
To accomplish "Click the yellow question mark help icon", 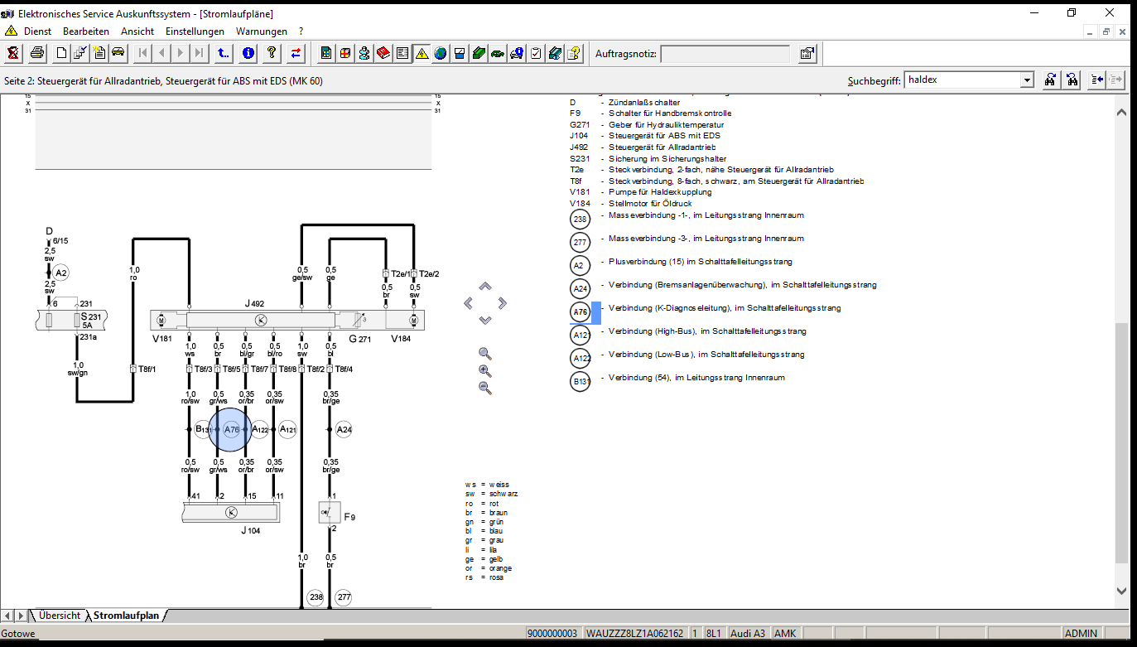I will coord(271,54).
